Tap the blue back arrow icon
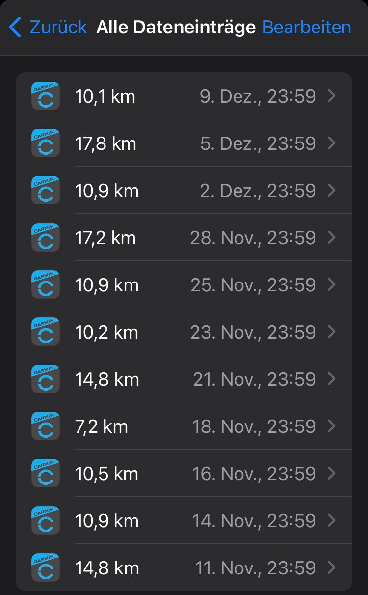This screenshot has width=368, height=595. 16,27
